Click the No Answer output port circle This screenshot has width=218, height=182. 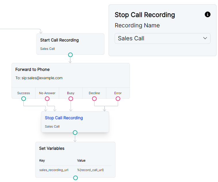click(47, 98)
